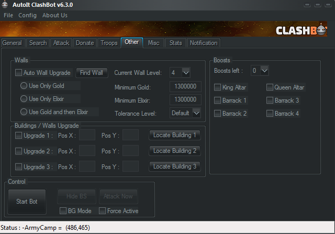Tick the Upgrade 1 checkbox
335x234 pixels.
click(19, 135)
